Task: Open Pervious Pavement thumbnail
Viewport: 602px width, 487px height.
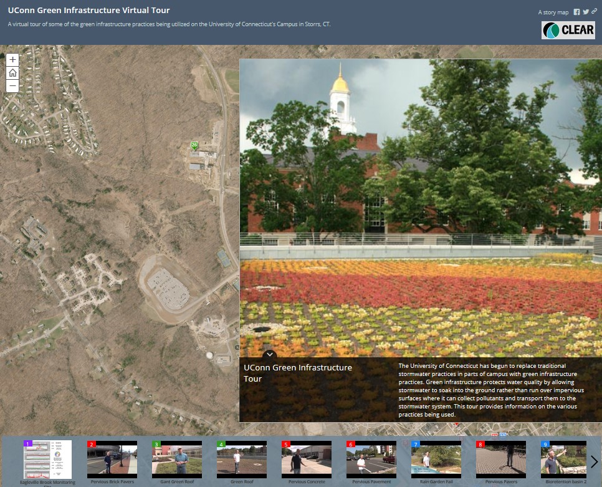Action: point(371,460)
